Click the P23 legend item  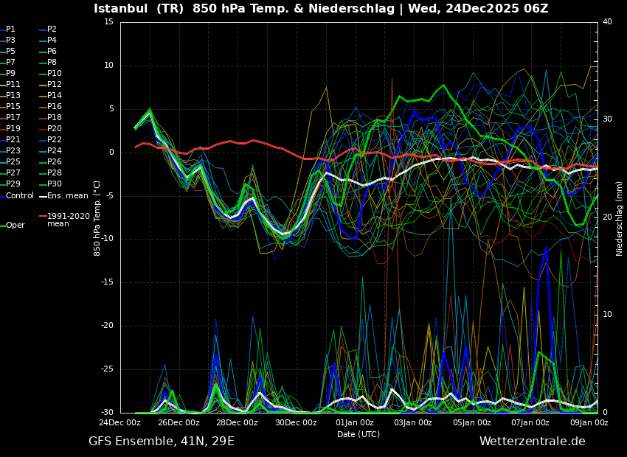coord(10,150)
